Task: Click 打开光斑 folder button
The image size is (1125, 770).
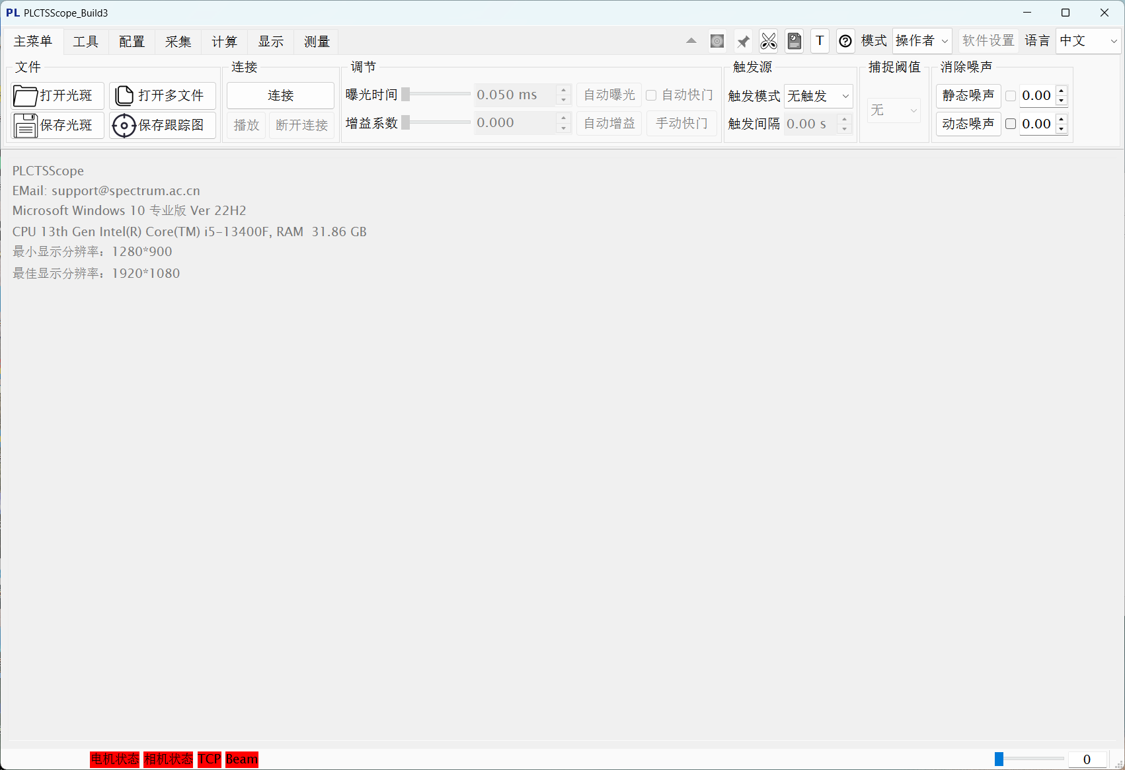Action: pyautogui.click(x=58, y=96)
